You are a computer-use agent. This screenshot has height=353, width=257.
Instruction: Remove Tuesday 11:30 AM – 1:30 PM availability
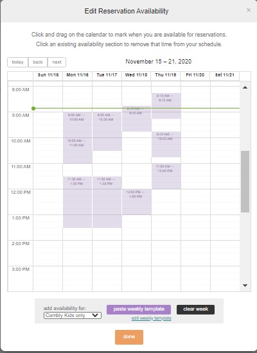(107, 202)
